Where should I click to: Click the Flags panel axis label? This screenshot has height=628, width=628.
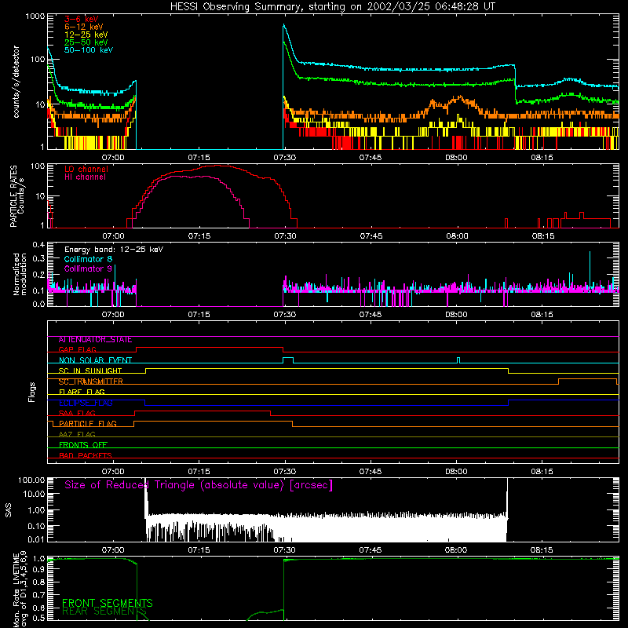point(31,392)
